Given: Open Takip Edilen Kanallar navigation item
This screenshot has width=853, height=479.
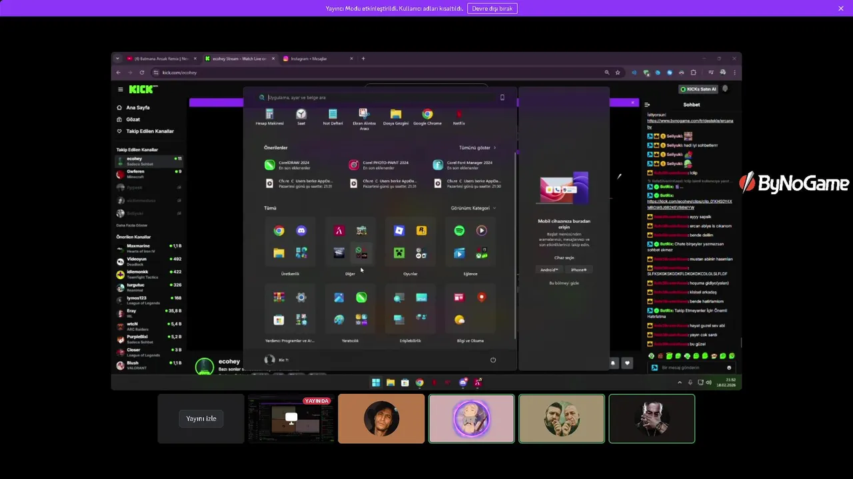Looking at the screenshot, I should point(145,131).
